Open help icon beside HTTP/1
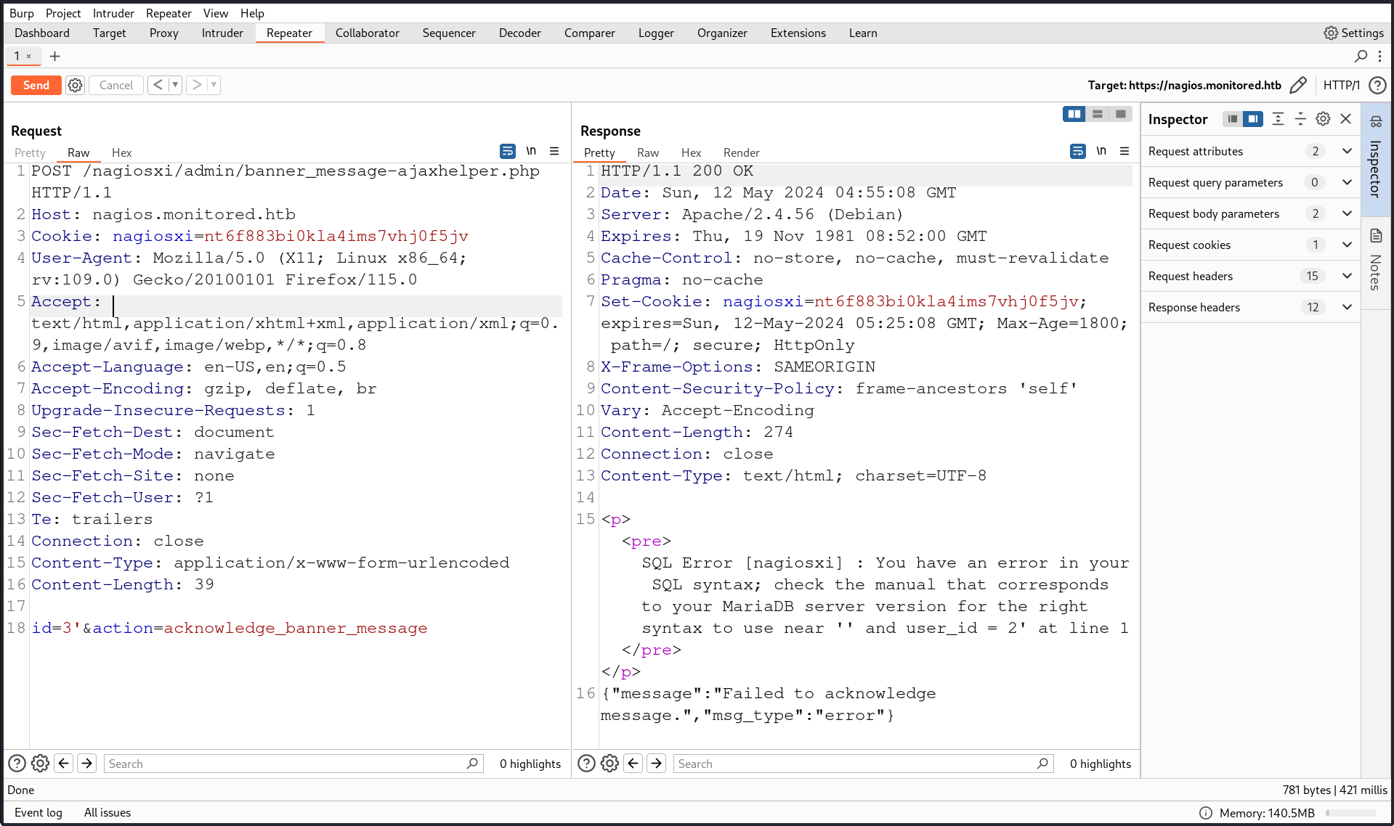 tap(1377, 86)
